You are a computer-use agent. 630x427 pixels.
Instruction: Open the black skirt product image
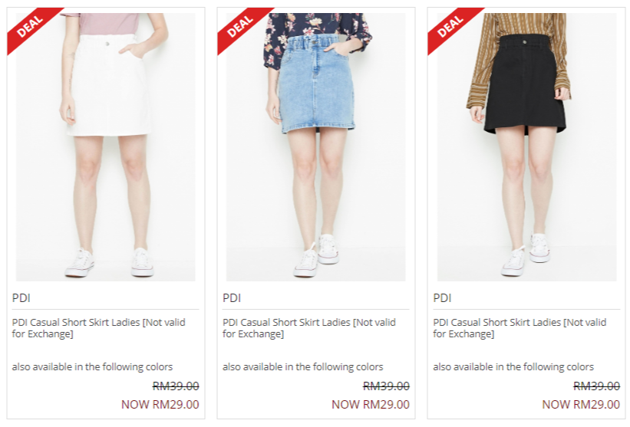coord(526,147)
